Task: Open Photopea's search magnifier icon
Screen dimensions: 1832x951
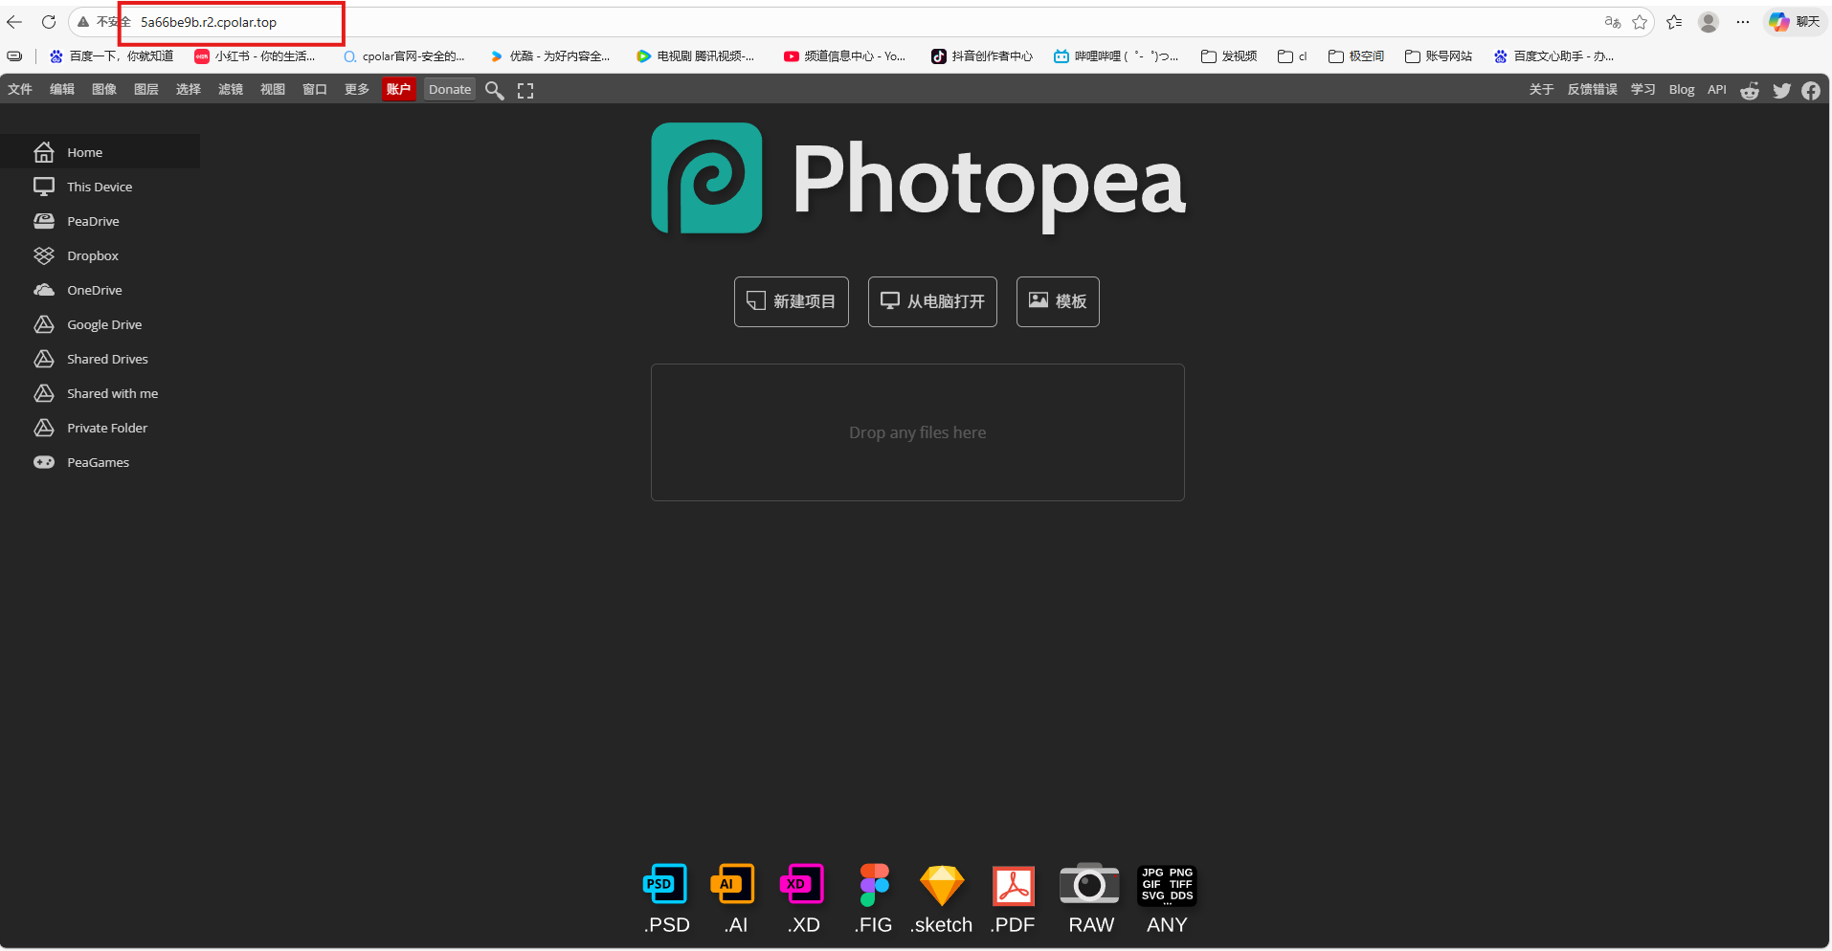Action: point(494,89)
